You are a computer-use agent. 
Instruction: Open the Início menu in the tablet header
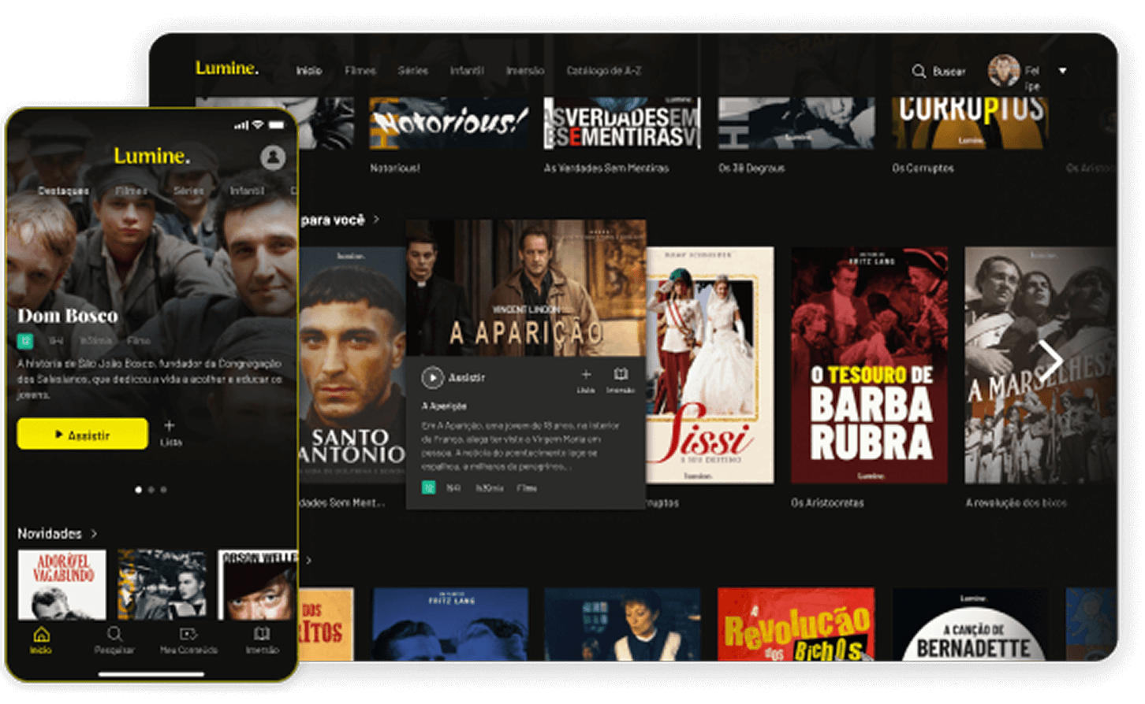click(x=309, y=71)
